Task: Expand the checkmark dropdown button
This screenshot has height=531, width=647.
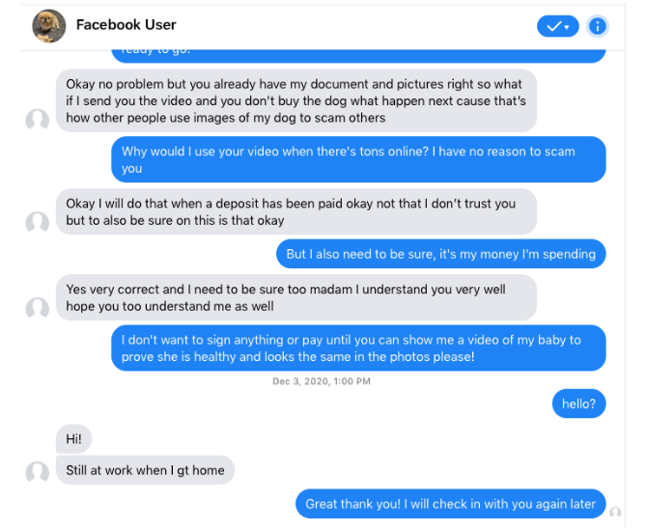Action: click(557, 26)
